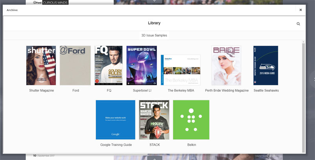Open the FQ magazine cover
315x160 pixels.
pos(108,65)
